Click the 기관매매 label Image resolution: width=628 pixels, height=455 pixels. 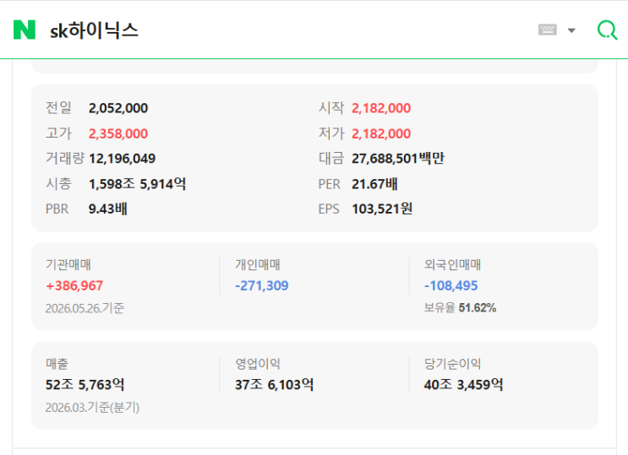(68, 264)
